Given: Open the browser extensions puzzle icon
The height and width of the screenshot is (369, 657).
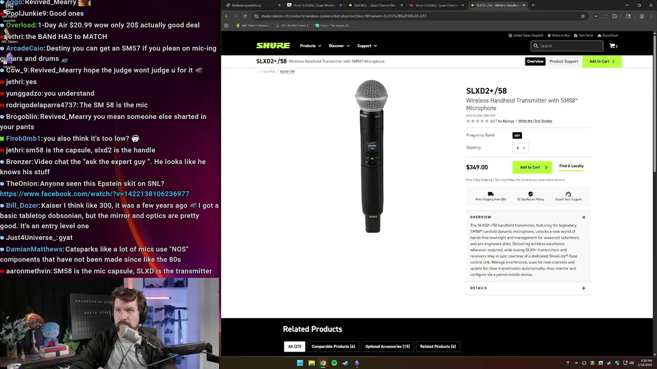Looking at the screenshot, I should [x=614, y=16].
